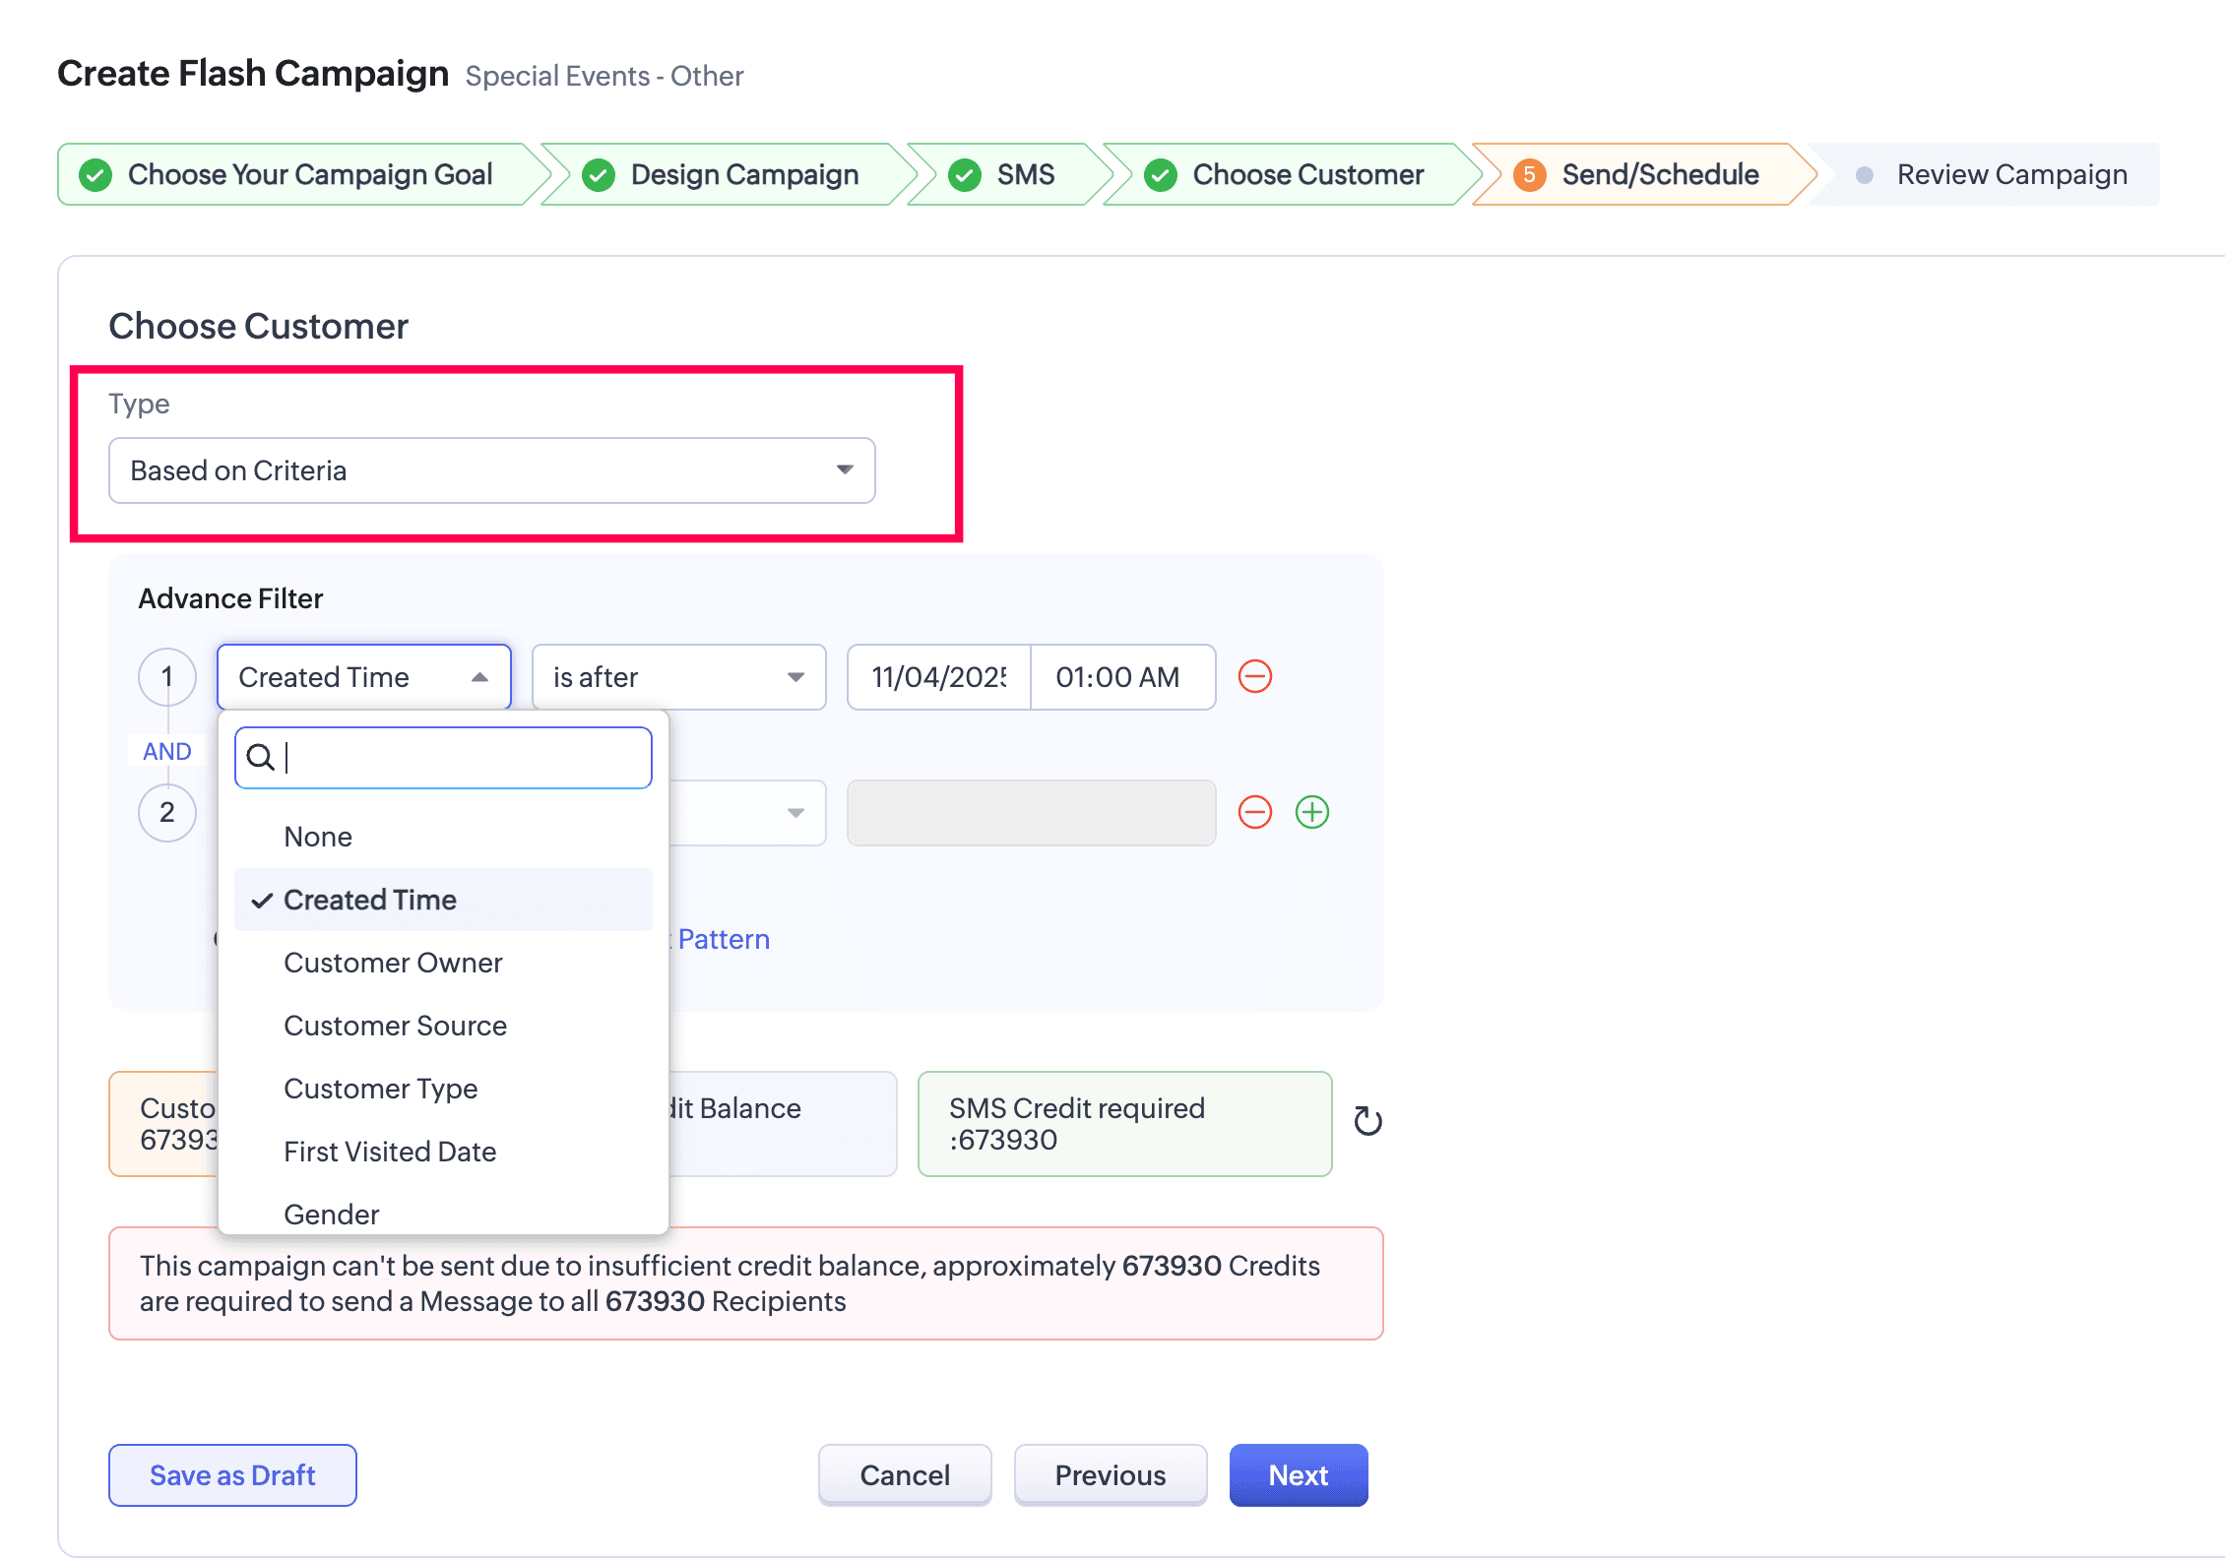Click the disabled row 2 value field
Screen dimensions: 2225x1559
(x=1032, y=813)
